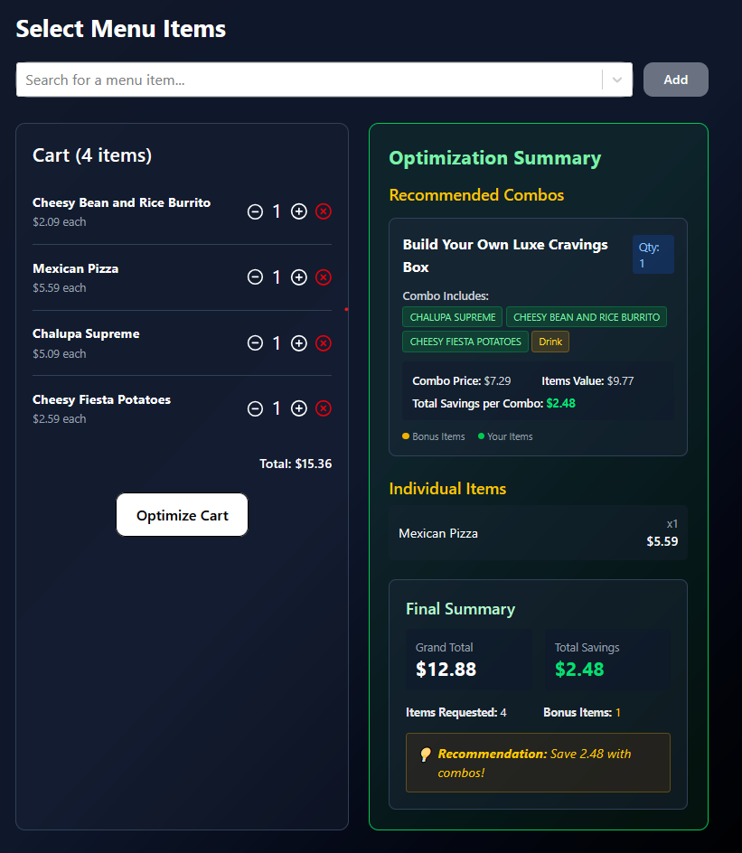Click the lightbulb recommendation icon
The height and width of the screenshot is (853, 742).
tap(426, 755)
